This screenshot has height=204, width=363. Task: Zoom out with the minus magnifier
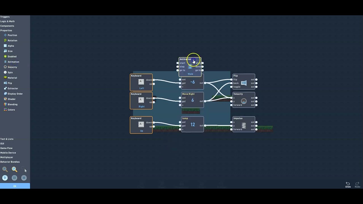pyautogui.click(x=14, y=169)
